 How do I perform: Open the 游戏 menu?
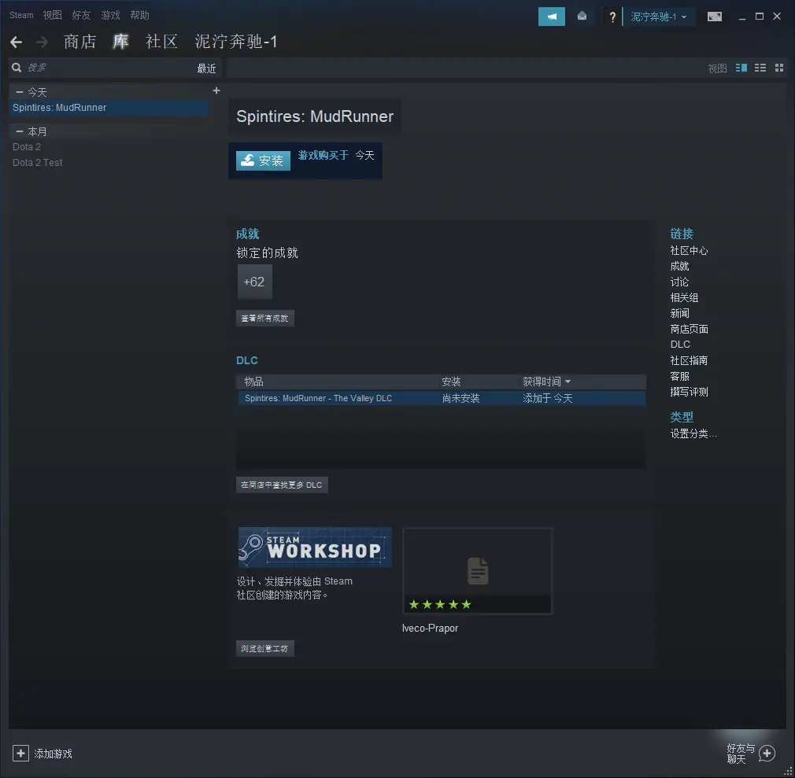(x=110, y=15)
